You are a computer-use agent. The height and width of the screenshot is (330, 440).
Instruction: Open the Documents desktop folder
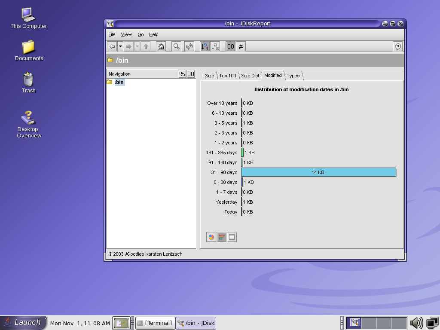click(x=29, y=51)
